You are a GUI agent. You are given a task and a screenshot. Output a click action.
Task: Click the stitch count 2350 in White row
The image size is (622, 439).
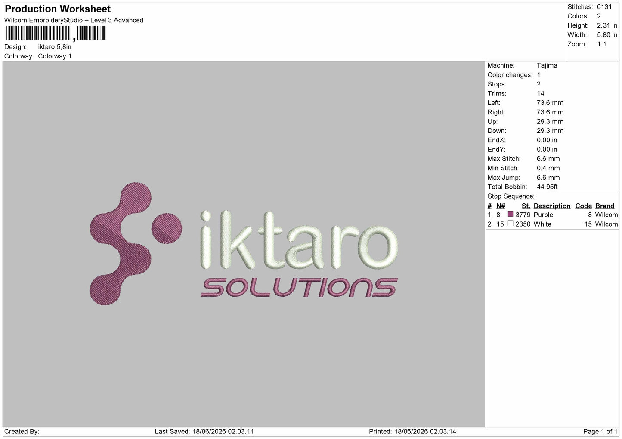(x=523, y=224)
